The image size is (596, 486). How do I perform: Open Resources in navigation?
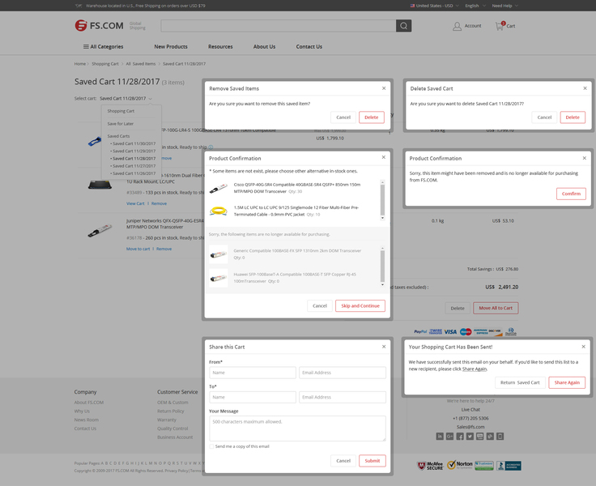(x=220, y=46)
